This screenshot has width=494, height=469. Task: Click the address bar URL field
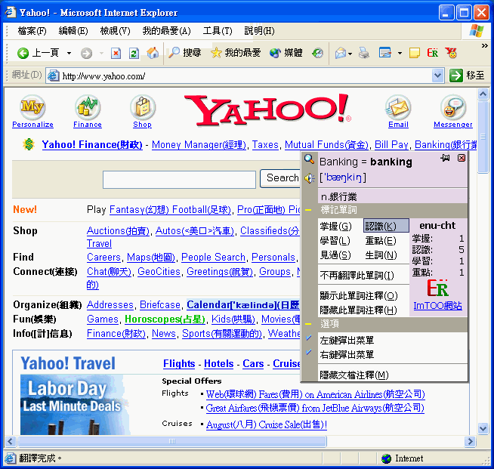245,76
